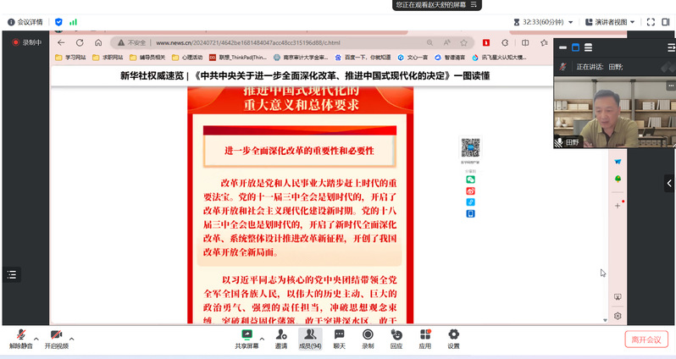Image resolution: width=676 pixels, height=359 pixels.
Task: Click the WeChat share icon on page
Action: coord(470,179)
